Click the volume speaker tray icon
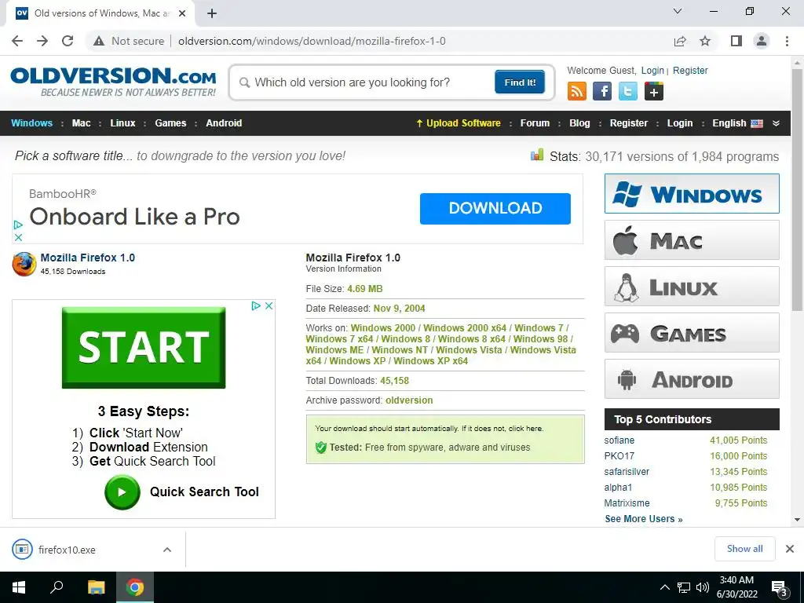This screenshot has width=804, height=603. [x=703, y=587]
